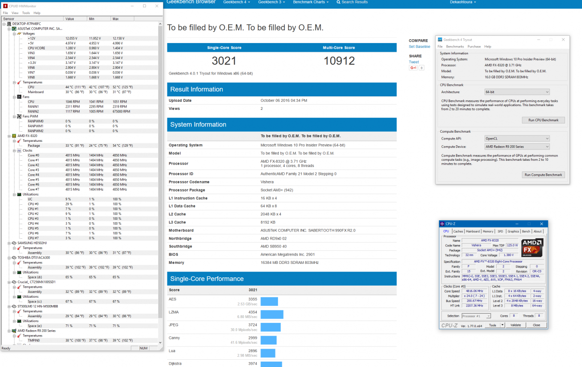Click the search magnifier icon in Geekbench Browser
Image resolution: width=582 pixels, height=367 pixels.
[339, 2]
